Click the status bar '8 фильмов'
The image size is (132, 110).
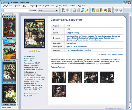[7, 107]
